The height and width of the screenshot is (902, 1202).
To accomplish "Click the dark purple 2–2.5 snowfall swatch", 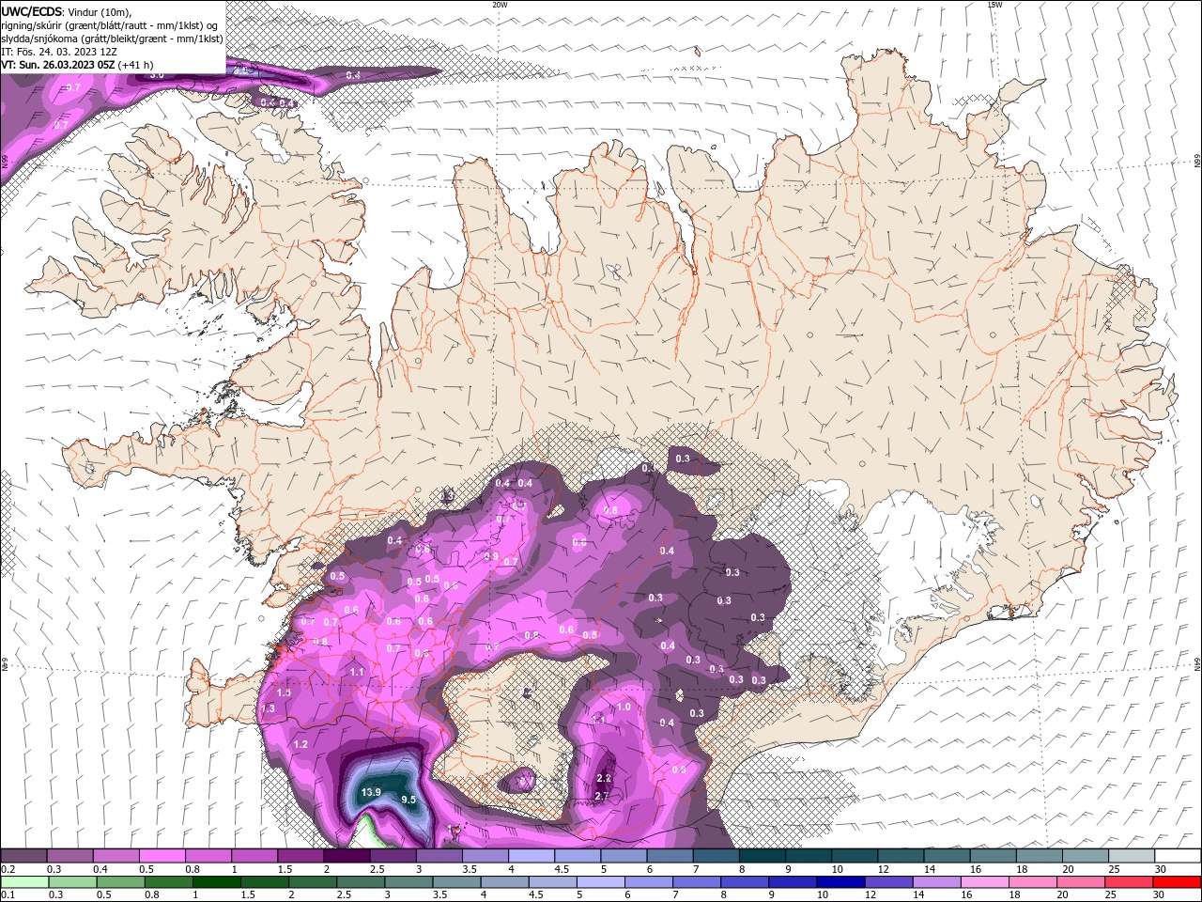I will tap(346, 856).
